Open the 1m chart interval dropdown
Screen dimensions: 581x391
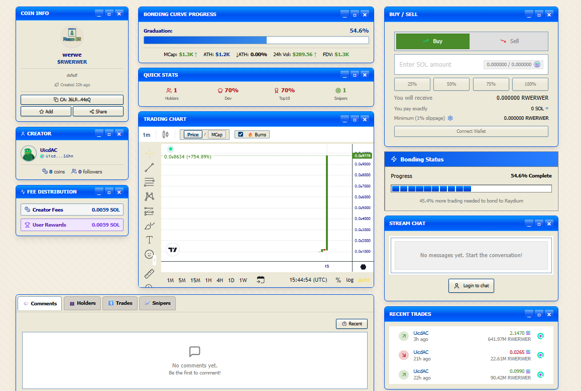pyautogui.click(x=147, y=134)
